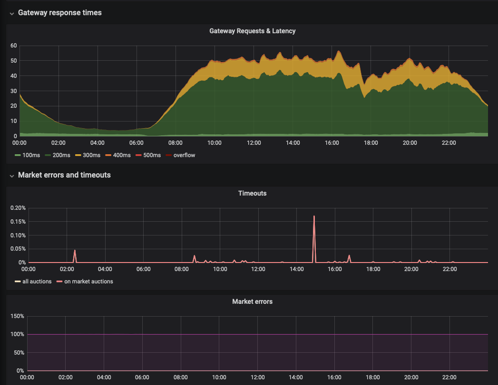Click the Gateway response times row title
The image size is (498, 385).
click(59, 13)
